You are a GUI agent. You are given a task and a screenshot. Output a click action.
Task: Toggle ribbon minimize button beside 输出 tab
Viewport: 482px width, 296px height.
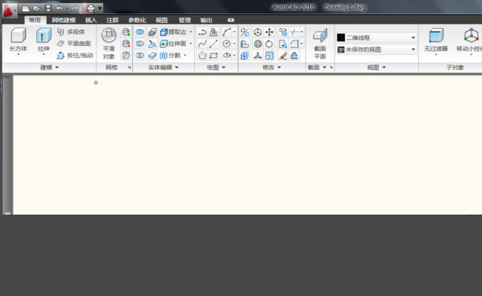click(231, 20)
